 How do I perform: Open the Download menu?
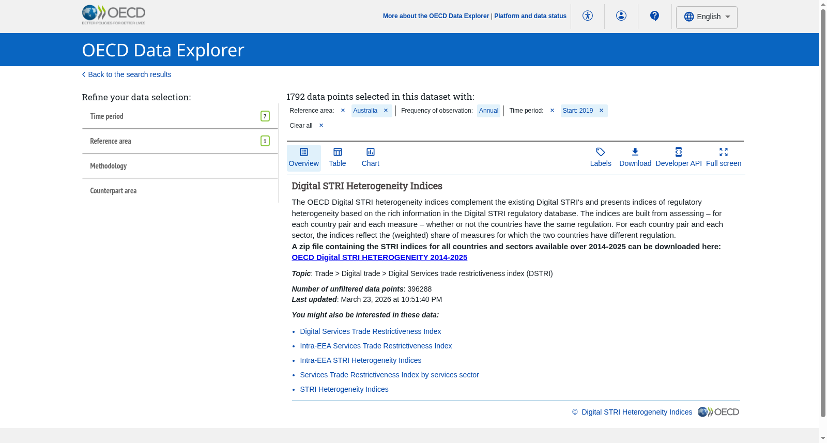coord(635,158)
